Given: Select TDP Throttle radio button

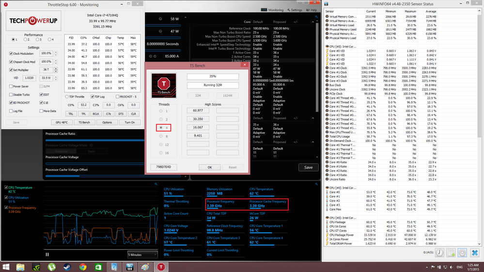Looking at the screenshot, I should coord(67,97).
